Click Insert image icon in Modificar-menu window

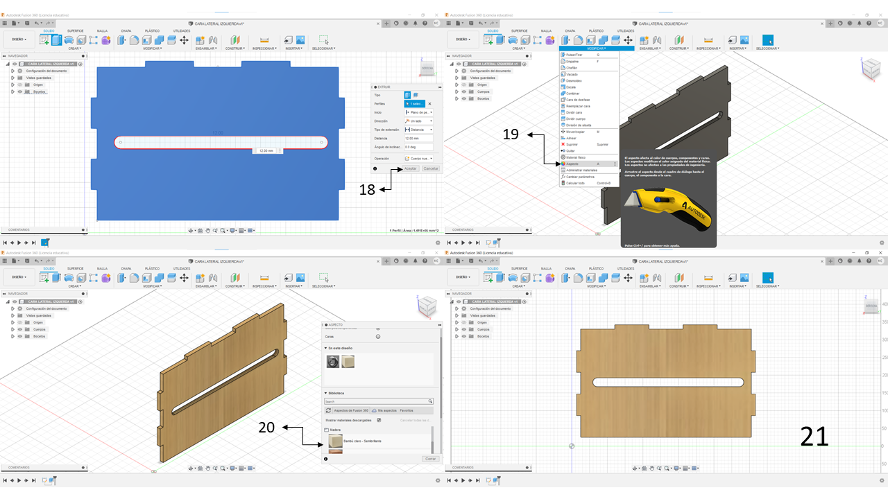pos(744,40)
